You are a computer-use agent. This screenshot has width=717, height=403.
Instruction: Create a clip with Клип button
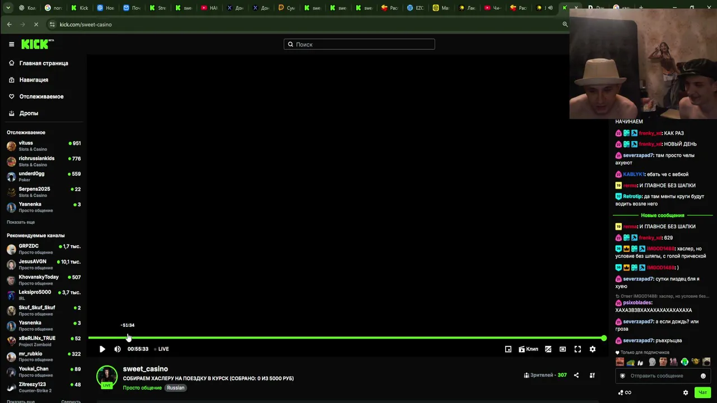(x=528, y=349)
